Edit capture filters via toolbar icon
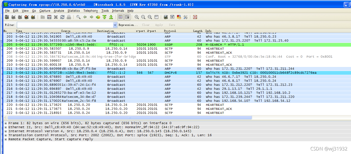Image resolution: width=351 pixels, height=154 pixels. 166,17
